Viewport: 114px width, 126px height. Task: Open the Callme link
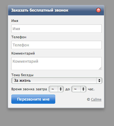(x=96, y=99)
